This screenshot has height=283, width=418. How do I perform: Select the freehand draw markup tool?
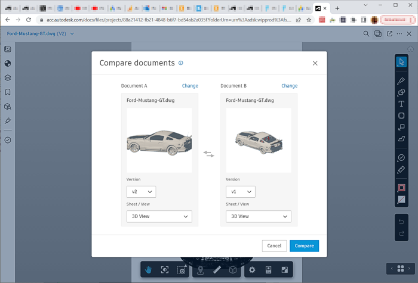[x=401, y=80]
